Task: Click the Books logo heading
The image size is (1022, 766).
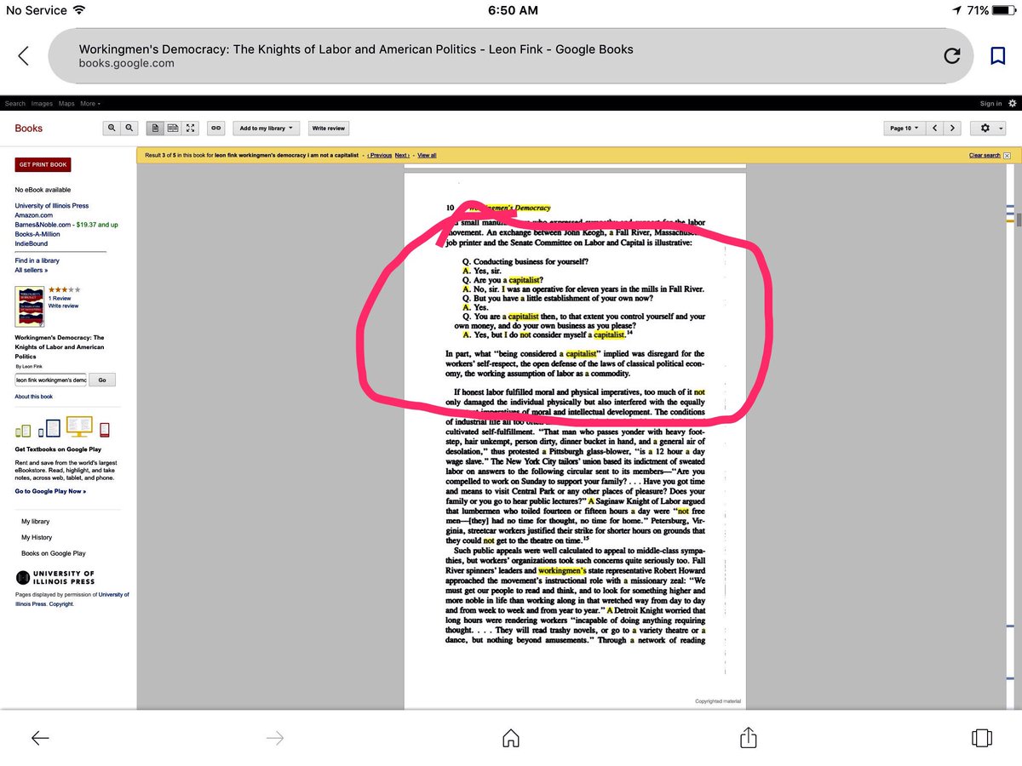Action: 28,129
